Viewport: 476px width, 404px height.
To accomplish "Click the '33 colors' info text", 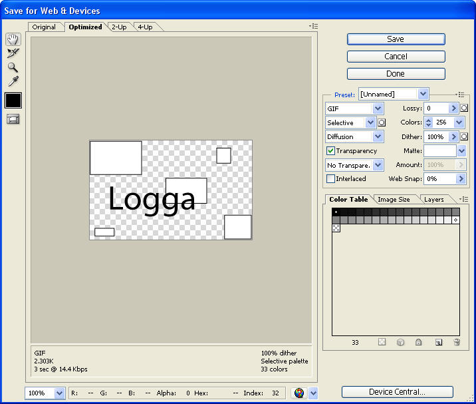I will (274, 369).
